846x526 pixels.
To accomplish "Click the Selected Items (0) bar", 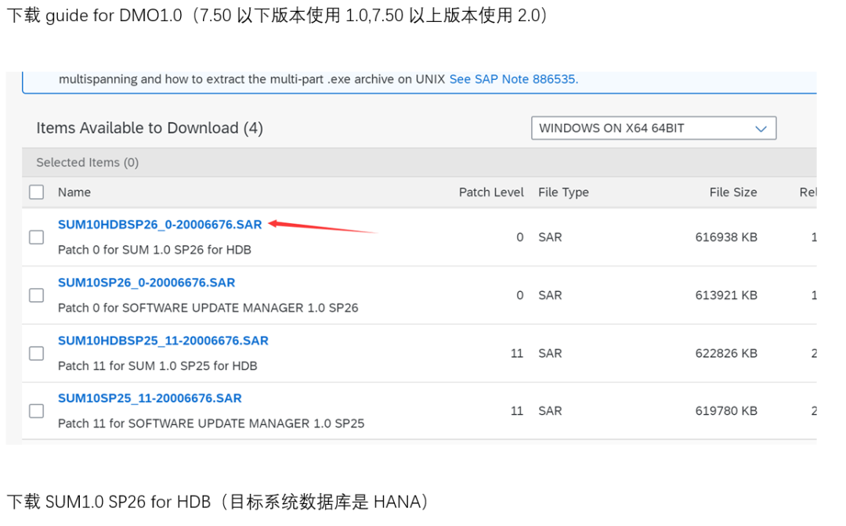I will [419, 162].
